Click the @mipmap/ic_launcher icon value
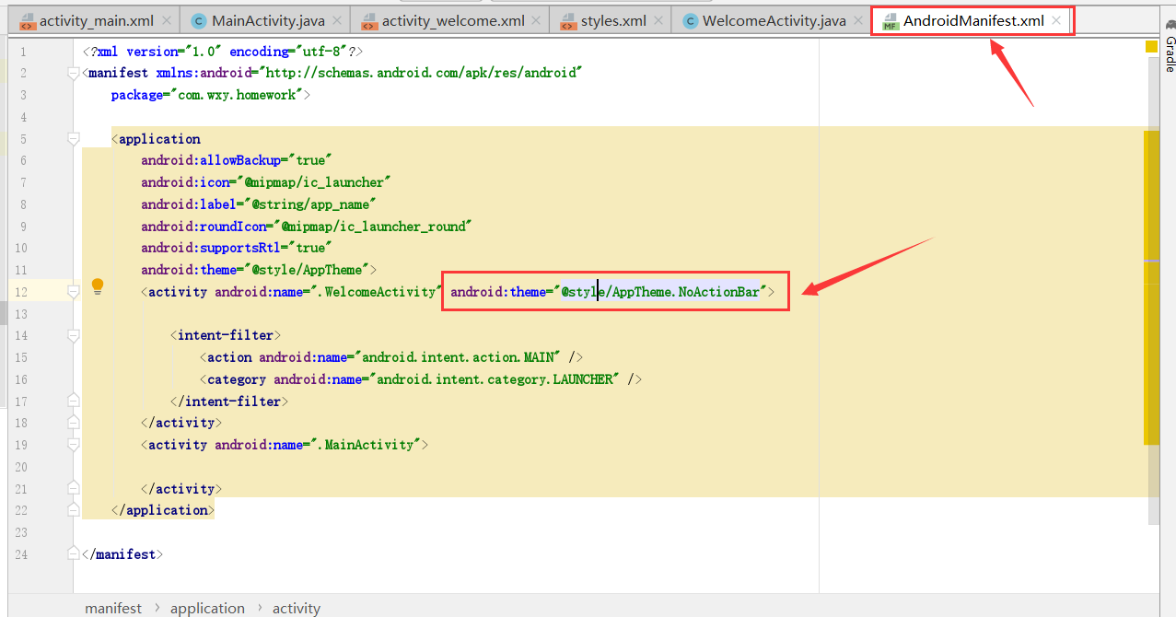The height and width of the screenshot is (617, 1176). click(315, 182)
